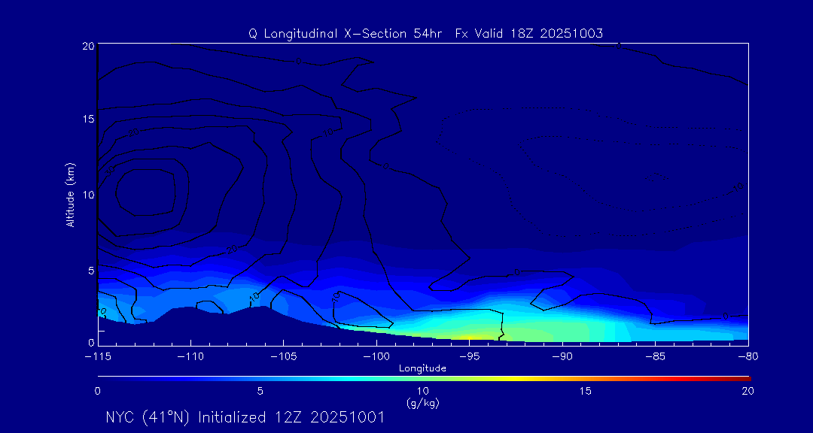Click the 'NYC (41°N) Initialized 12Z 20251001' caption

coord(245,417)
